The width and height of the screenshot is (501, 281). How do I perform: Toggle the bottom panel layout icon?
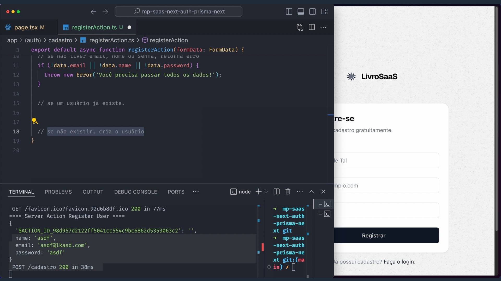pos(301,11)
